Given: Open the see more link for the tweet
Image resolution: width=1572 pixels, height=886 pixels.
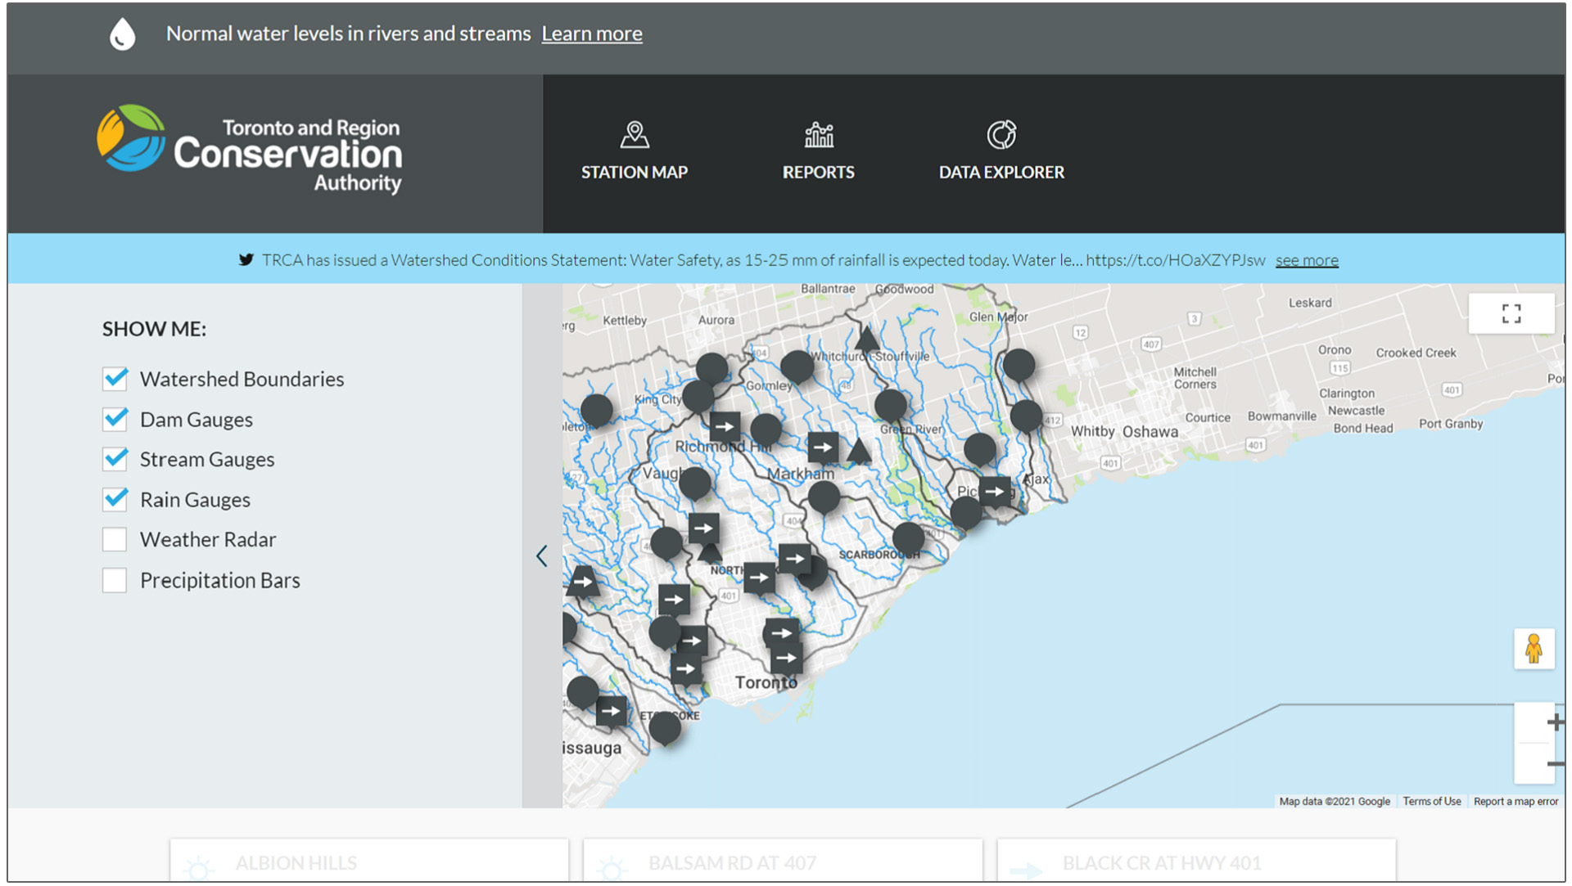Looking at the screenshot, I should (1307, 260).
